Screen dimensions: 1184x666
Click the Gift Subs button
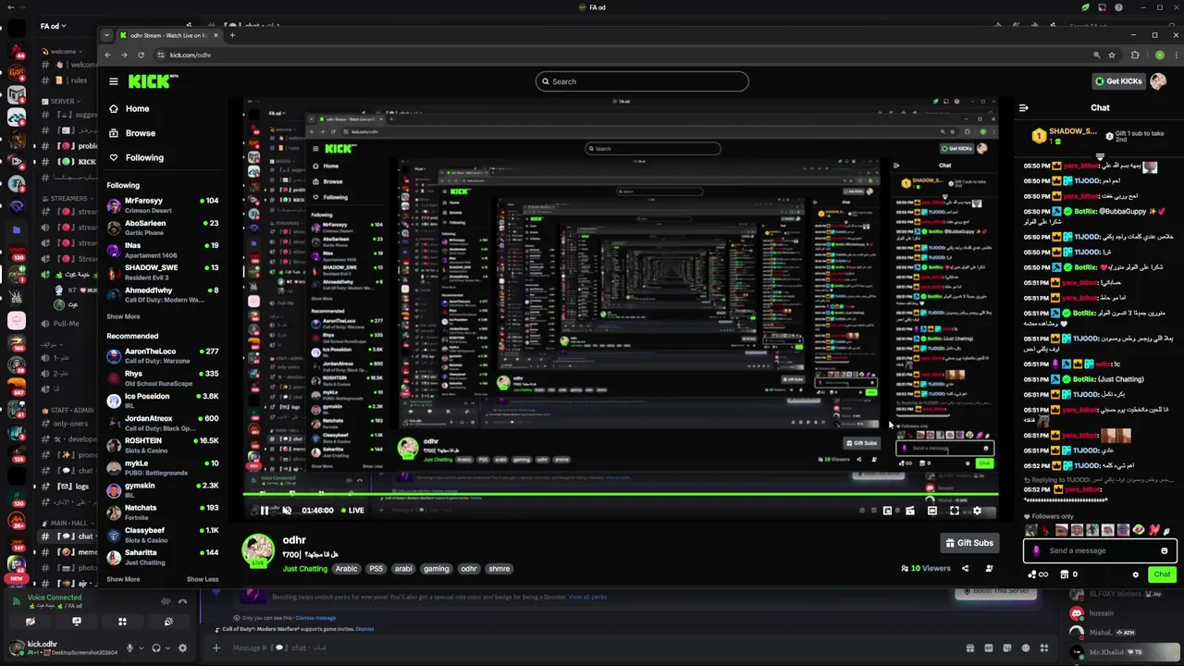tap(968, 543)
